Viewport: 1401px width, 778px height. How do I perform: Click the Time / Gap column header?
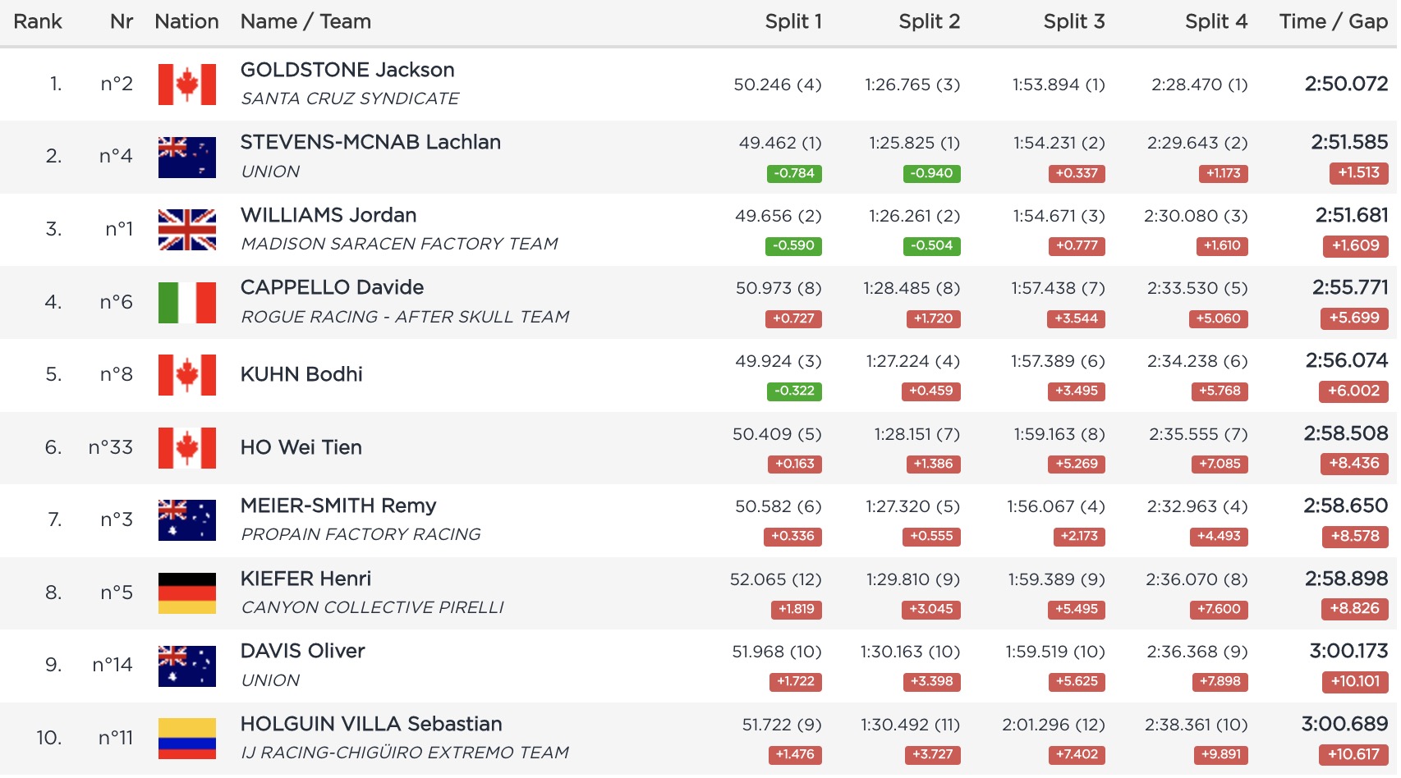(1333, 21)
